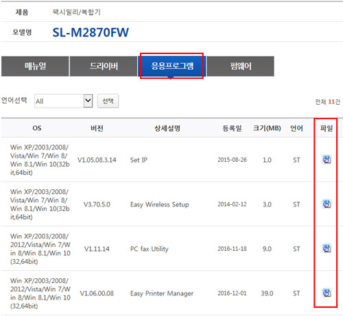Click the 파일 column header
Viewport: 343px width, 316px height.
[x=327, y=128]
